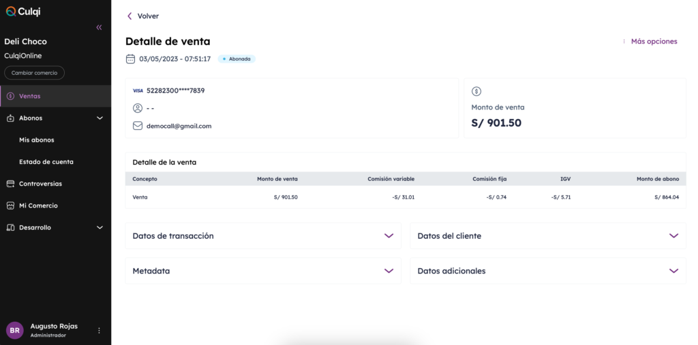Click the Venta row concept cell
Screen dimensions: 698x345
pos(140,197)
